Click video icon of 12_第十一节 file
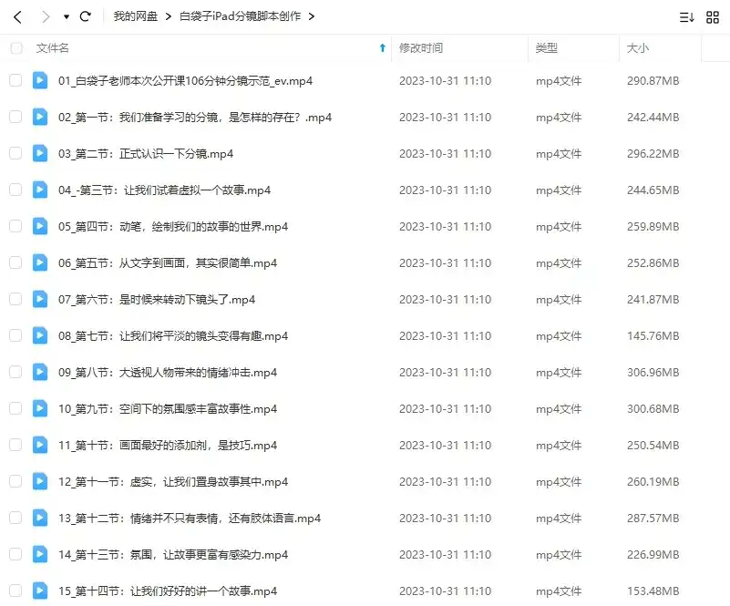The image size is (730, 606). click(x=40, y=481)
